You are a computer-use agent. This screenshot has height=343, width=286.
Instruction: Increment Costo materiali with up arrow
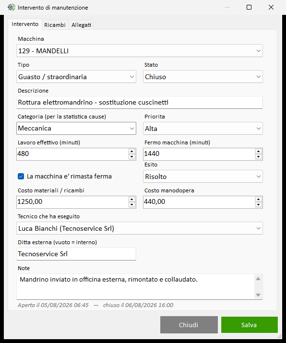132,199
